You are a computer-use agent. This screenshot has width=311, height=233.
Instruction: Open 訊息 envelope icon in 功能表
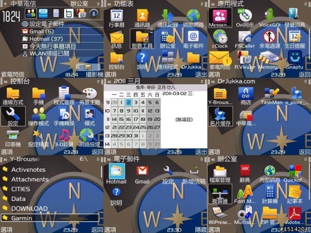[x=117, y=37]
